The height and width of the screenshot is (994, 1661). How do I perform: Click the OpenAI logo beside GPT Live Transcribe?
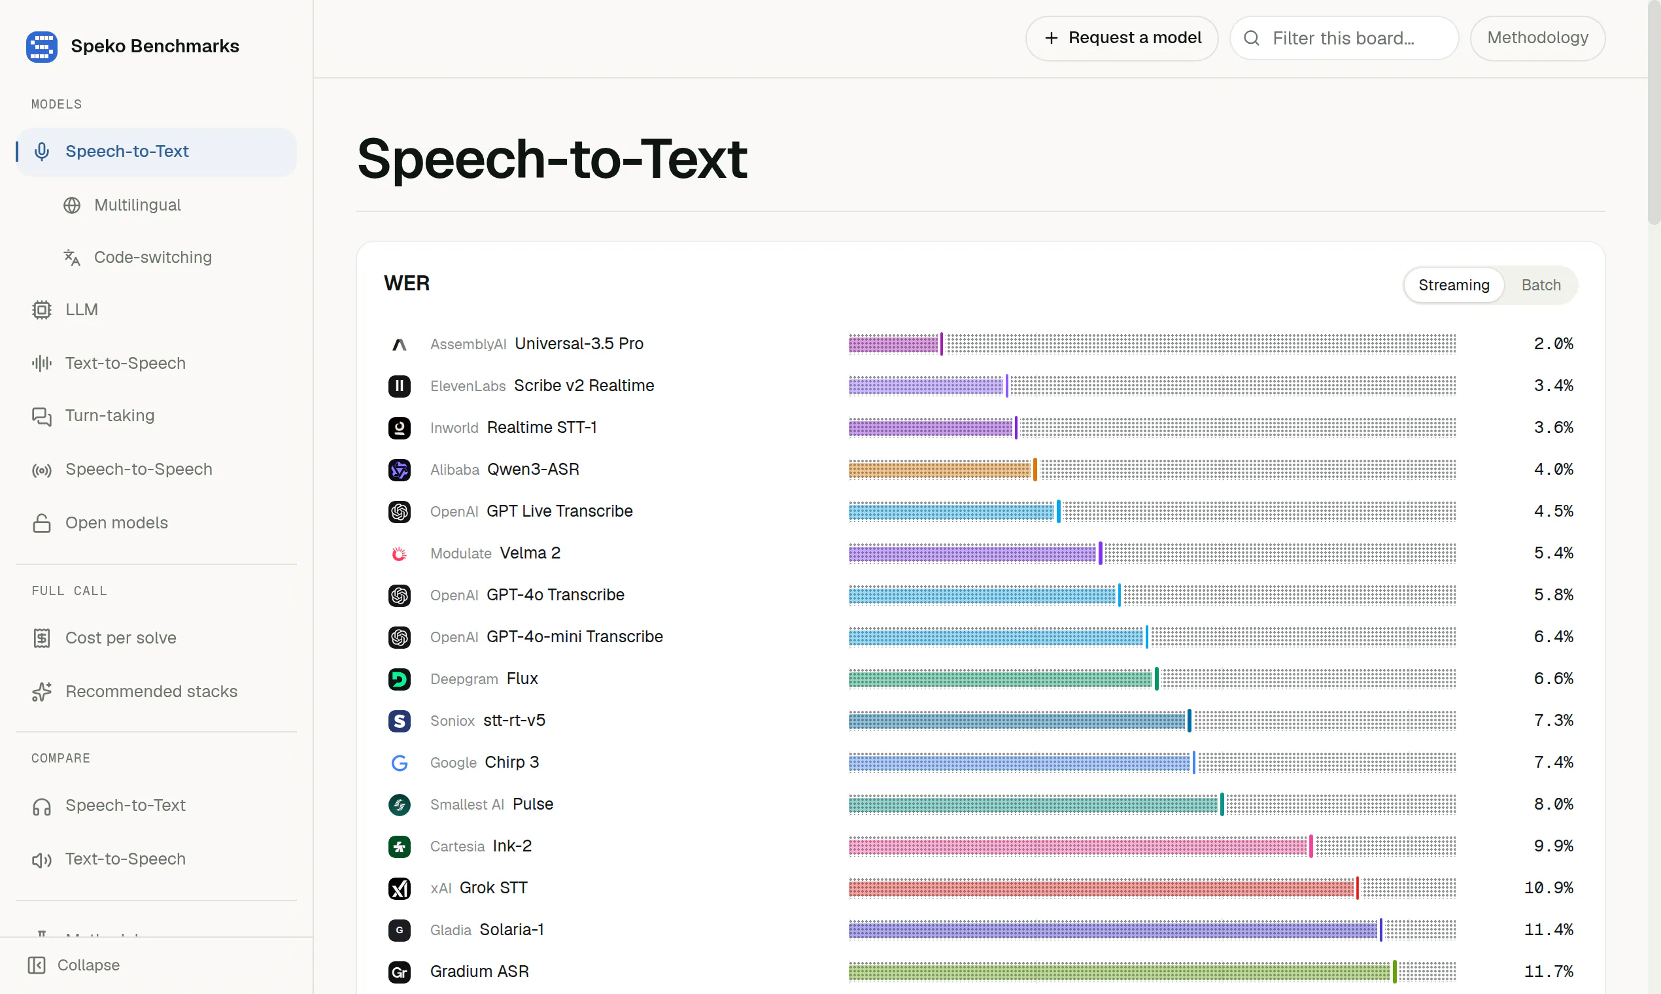point(399,512)
